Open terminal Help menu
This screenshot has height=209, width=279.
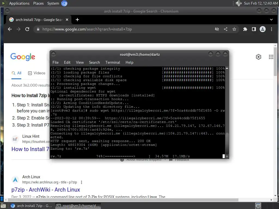click(129, 62)
